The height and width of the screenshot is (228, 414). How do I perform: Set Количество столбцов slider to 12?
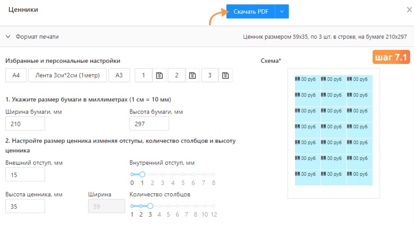point(214,206)
